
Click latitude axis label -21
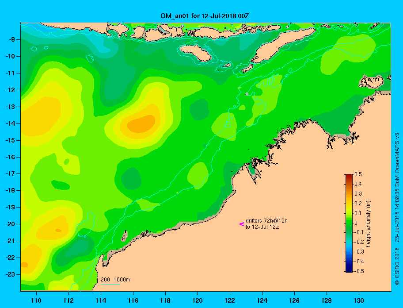coord(10,241)
